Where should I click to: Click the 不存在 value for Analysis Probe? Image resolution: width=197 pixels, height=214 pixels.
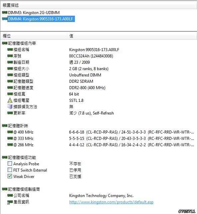click(x=75, y=164)
